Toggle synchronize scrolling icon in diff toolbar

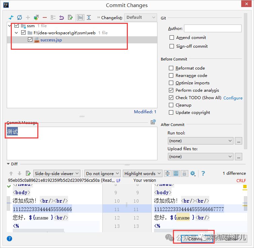[176, 173]
